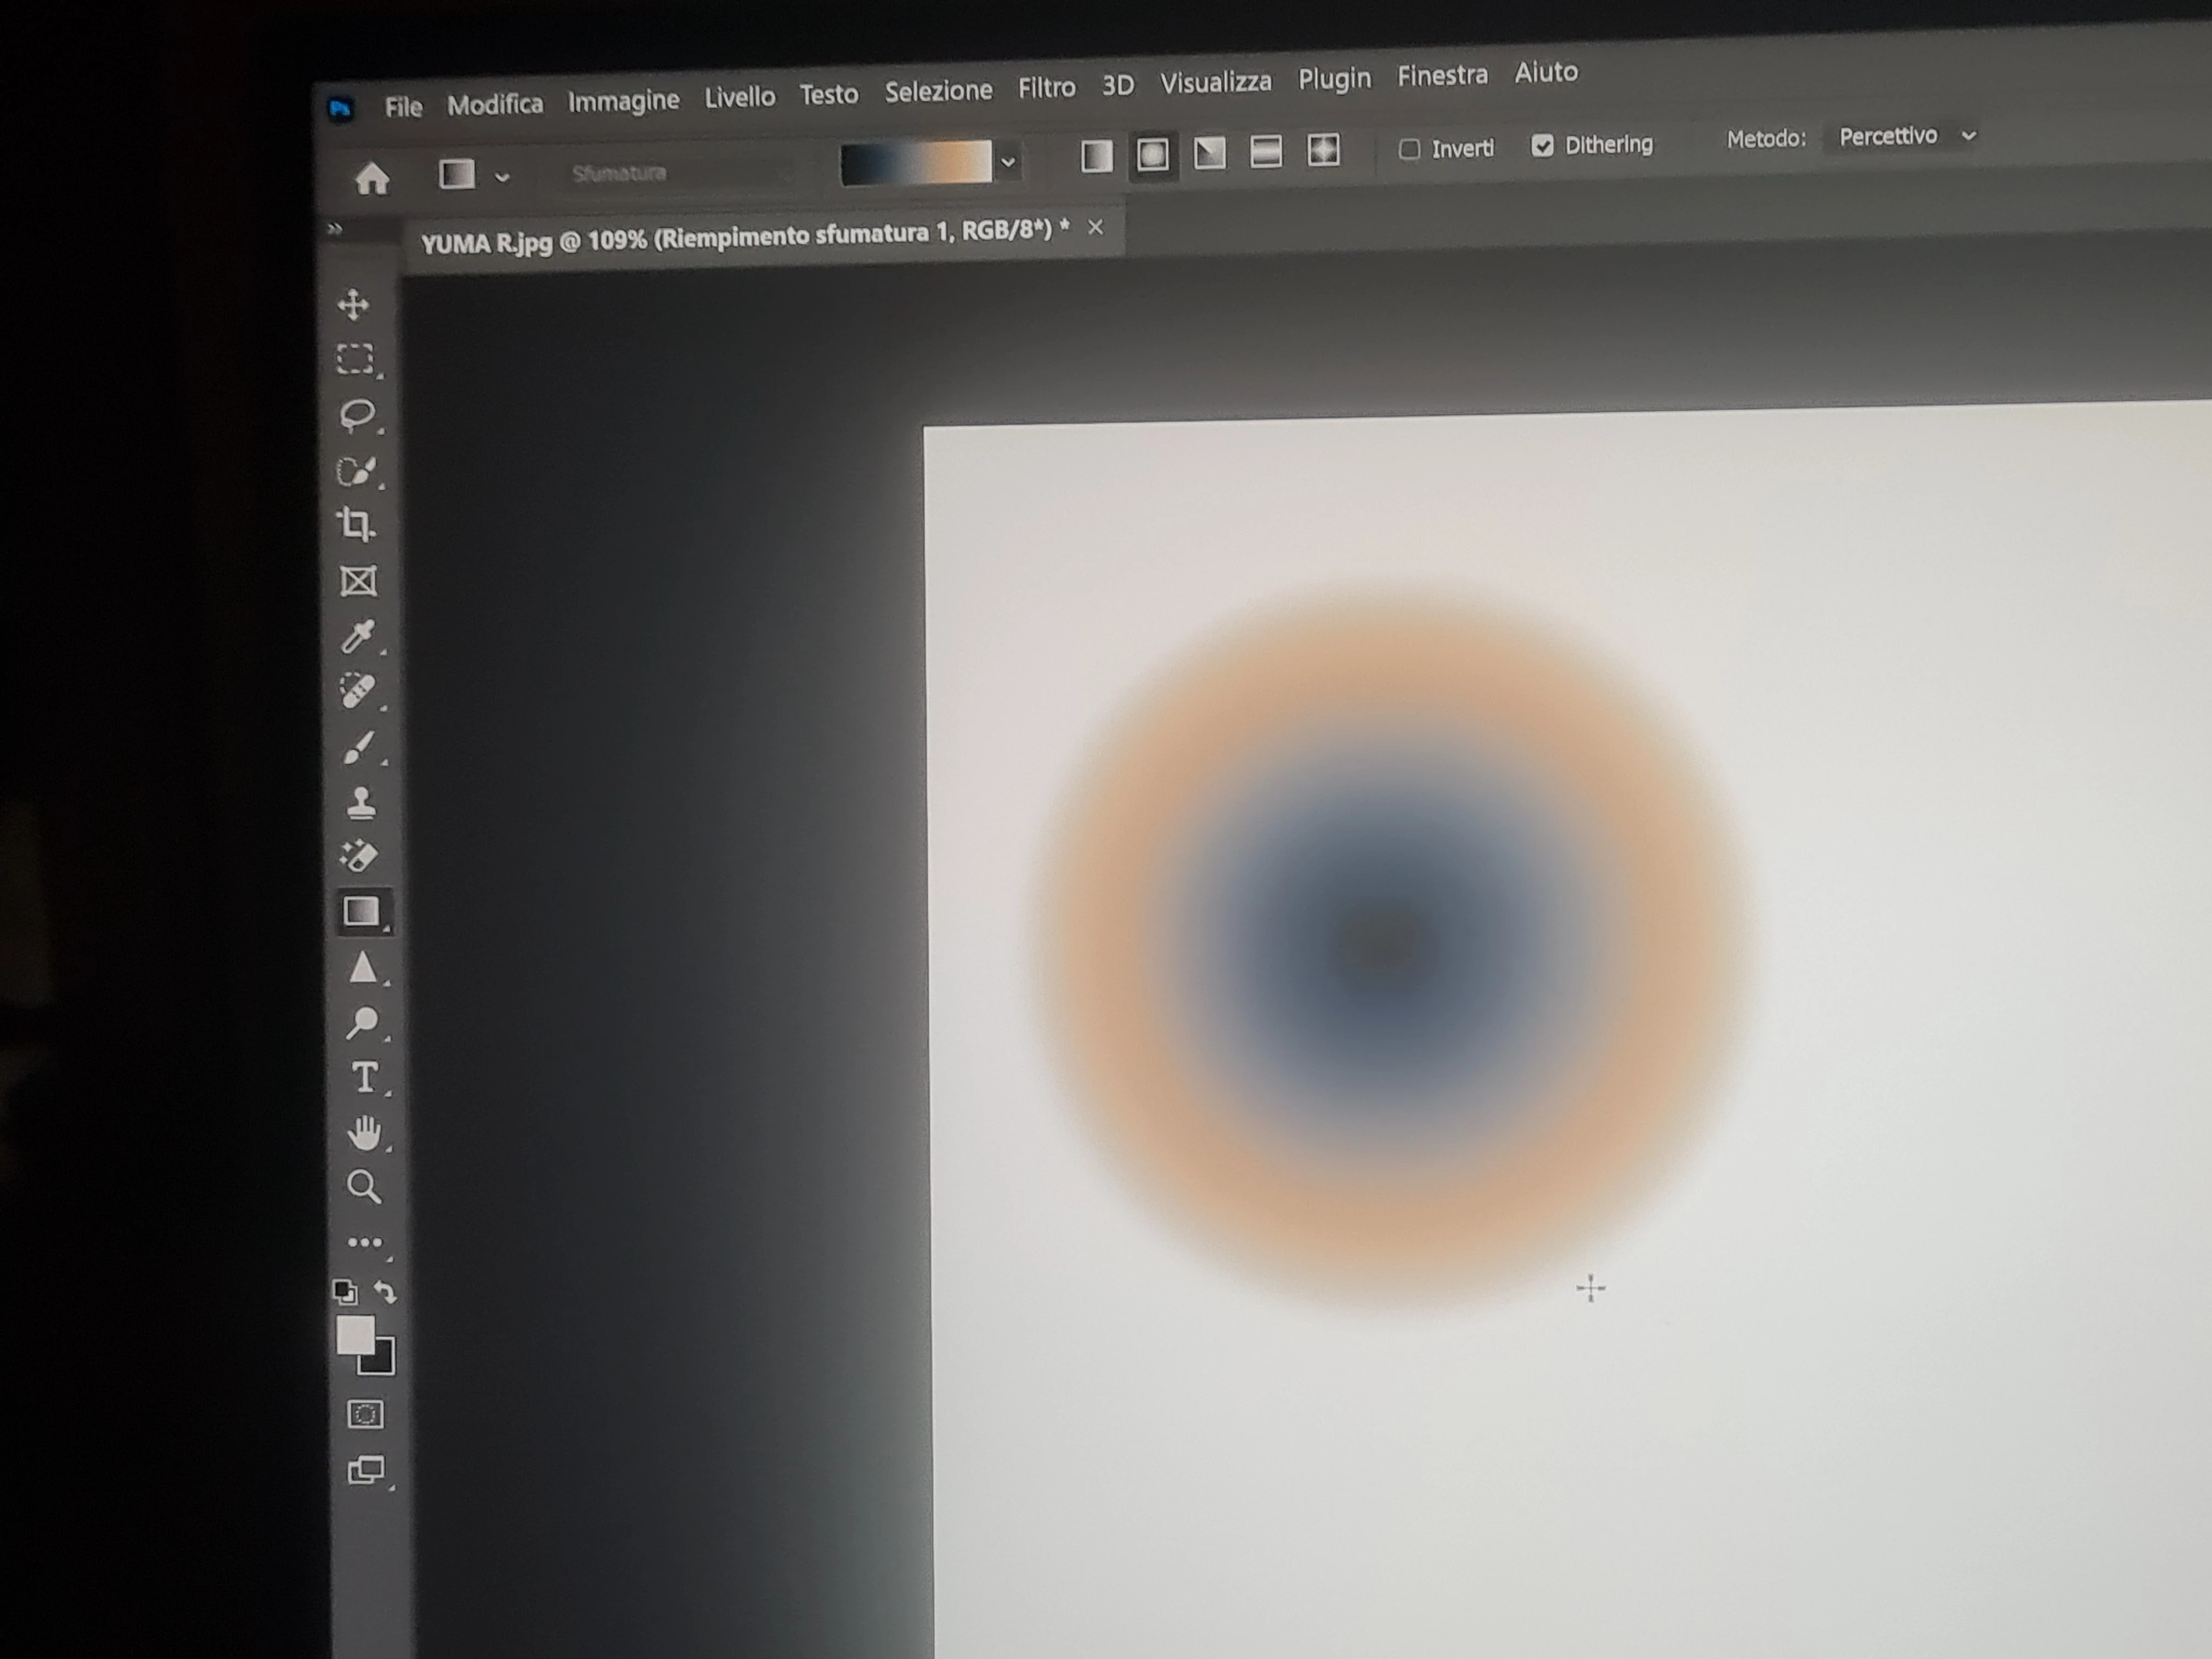
Task: Choose the radial gradient style button
Action: (x=1152, y=154)
